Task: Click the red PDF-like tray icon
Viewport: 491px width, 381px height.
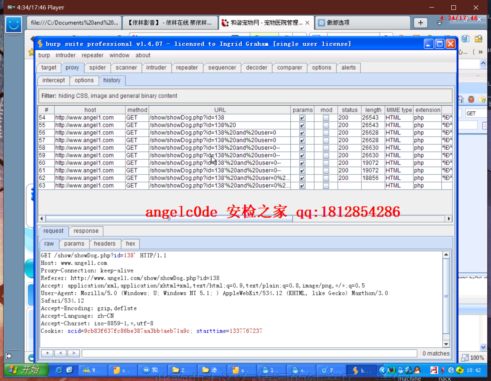Action: pyautogui.click(x=434, y=370)
